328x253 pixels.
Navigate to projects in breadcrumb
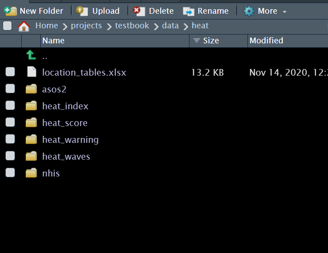(x=86, y=26)
